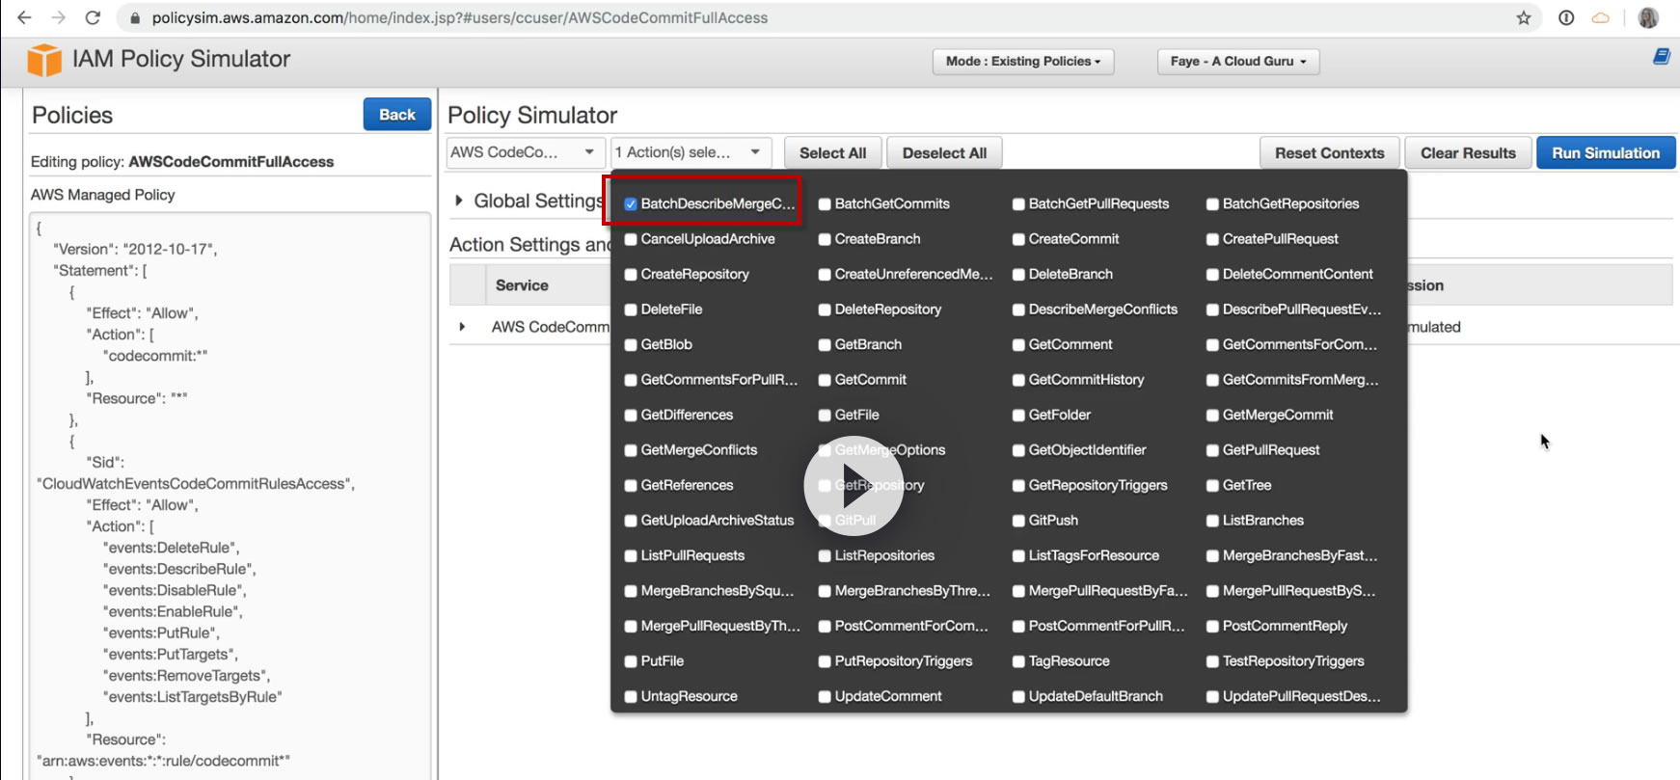The image size is (1680, 780).
Task: Click the Reset Contexts button
Action: click(x=1330, y=153)
